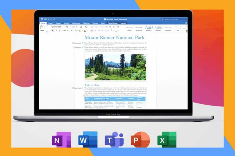Click the Excel app icon

coord(167,139)
